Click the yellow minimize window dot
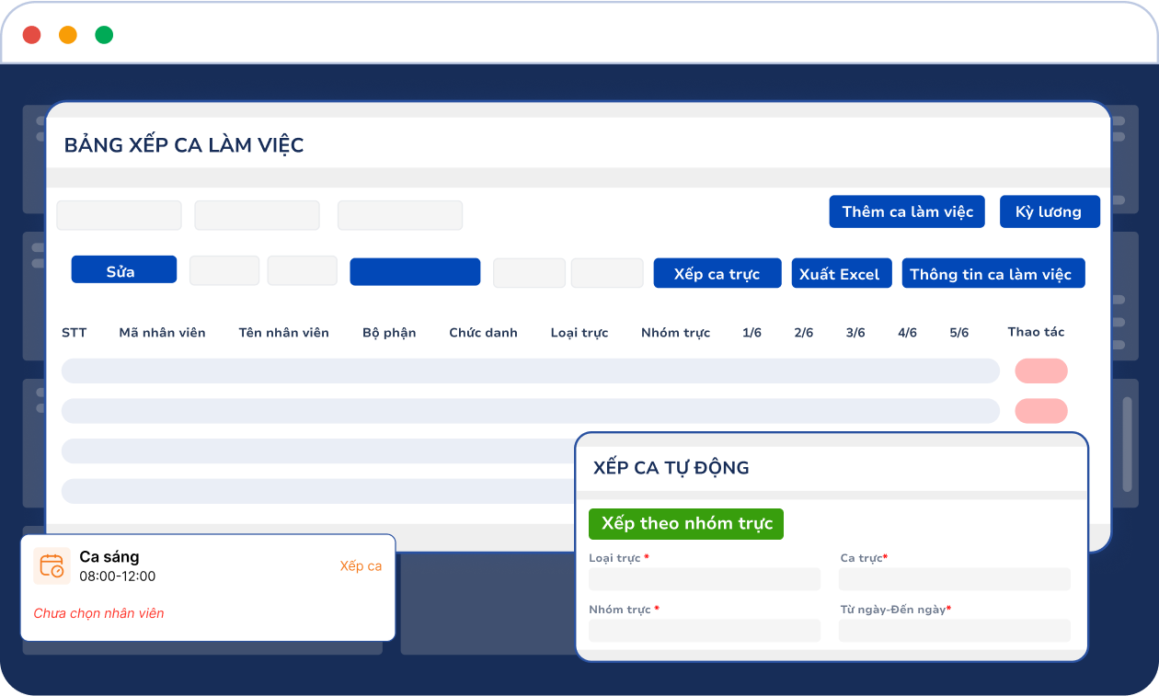The width and height of the screenshot is (1159, 696). [68, 35]
